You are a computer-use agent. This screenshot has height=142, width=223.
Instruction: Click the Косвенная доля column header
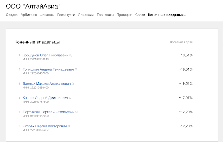click(181, 42)
